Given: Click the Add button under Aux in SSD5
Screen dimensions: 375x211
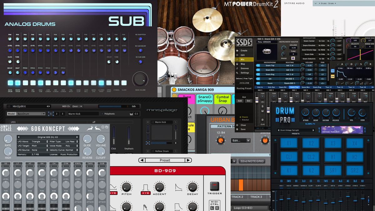Looking at the screenshot, I should pos(240,100).
